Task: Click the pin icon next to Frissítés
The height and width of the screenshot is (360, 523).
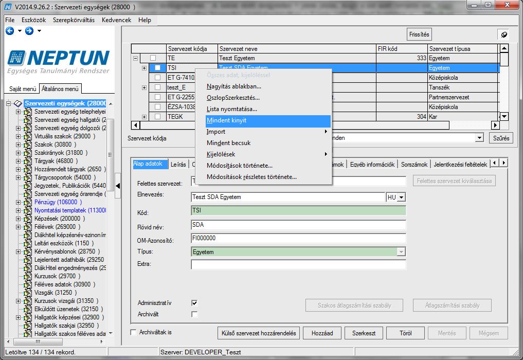Action: coord(504,34)
